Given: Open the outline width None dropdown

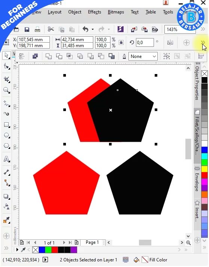Looking at the screenshot, I should [x=143, y=56].
